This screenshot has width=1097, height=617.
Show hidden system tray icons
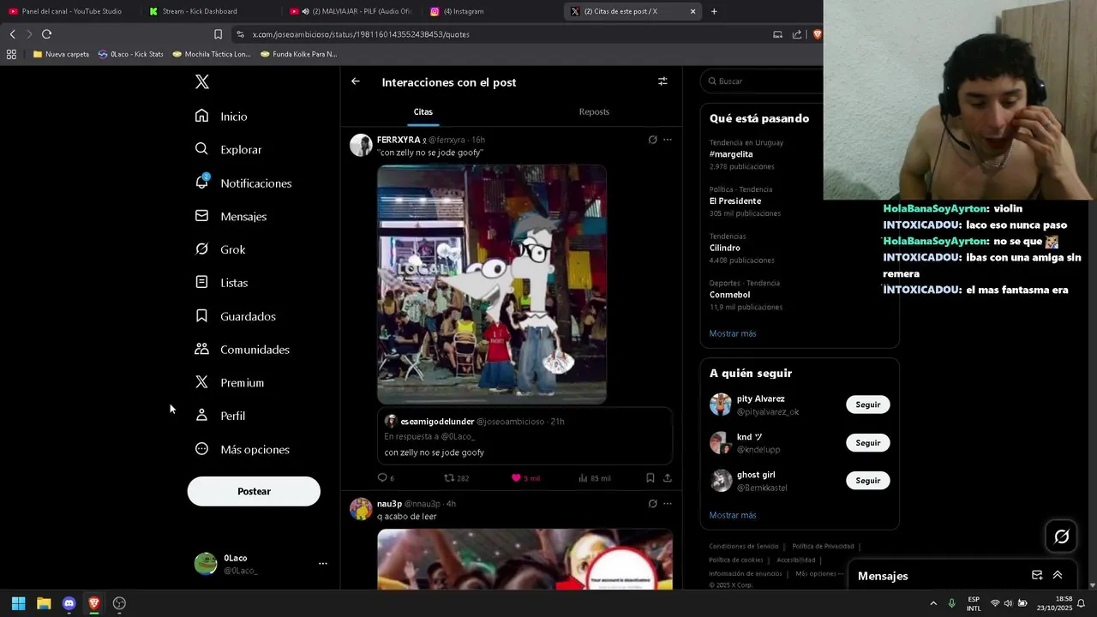pos(933,603)
